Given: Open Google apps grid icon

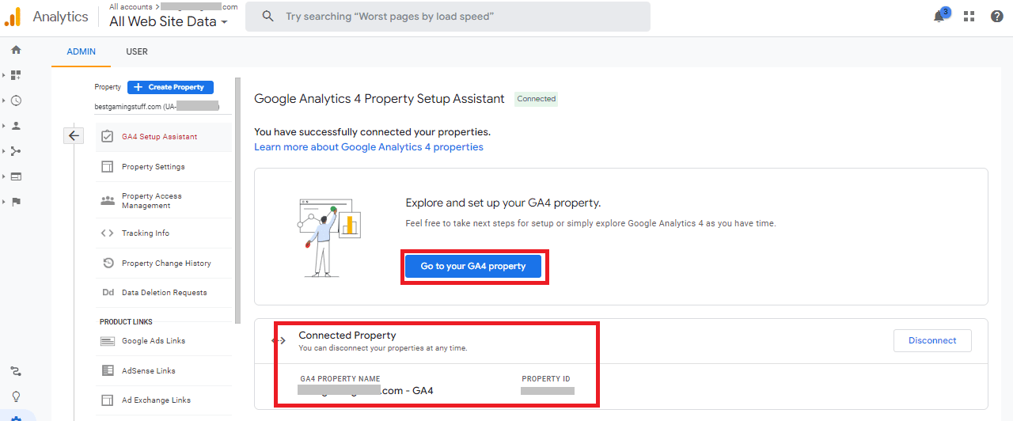Looking at the screenshot, I should (969, 16).
